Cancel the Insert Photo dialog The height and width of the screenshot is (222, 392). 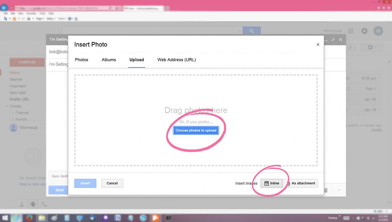(x=112, y=183)
